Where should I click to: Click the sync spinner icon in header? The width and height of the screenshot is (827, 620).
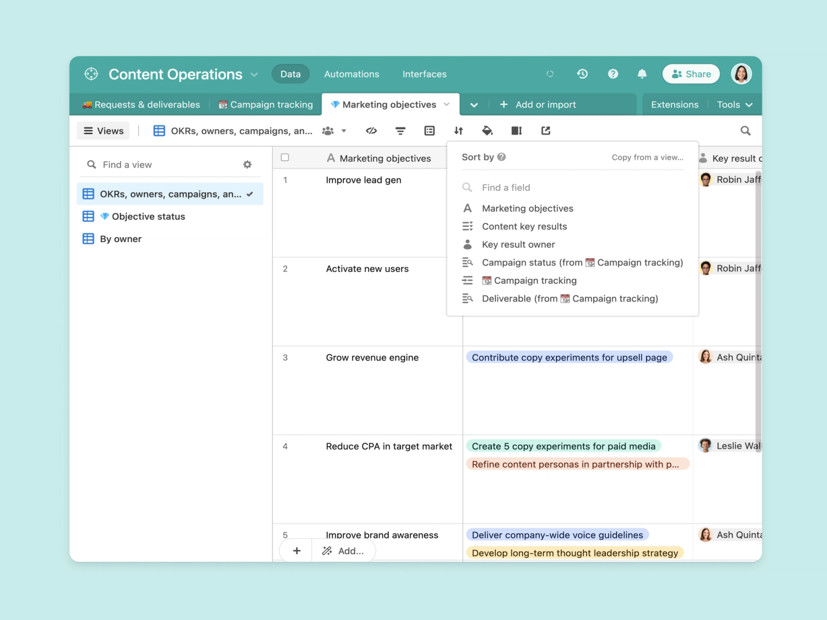click(x=550, y=74)
